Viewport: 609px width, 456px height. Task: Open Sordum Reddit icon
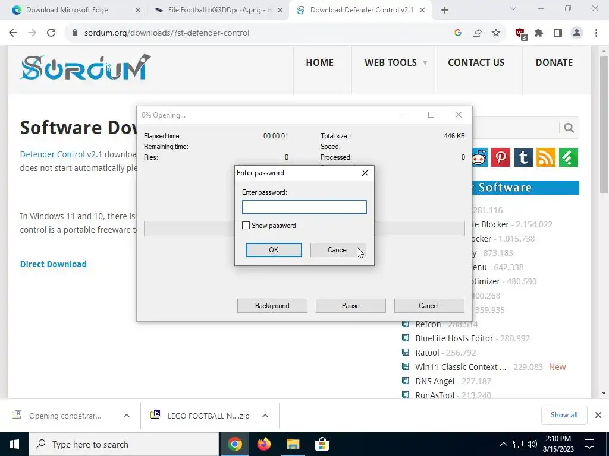[480, 157]
